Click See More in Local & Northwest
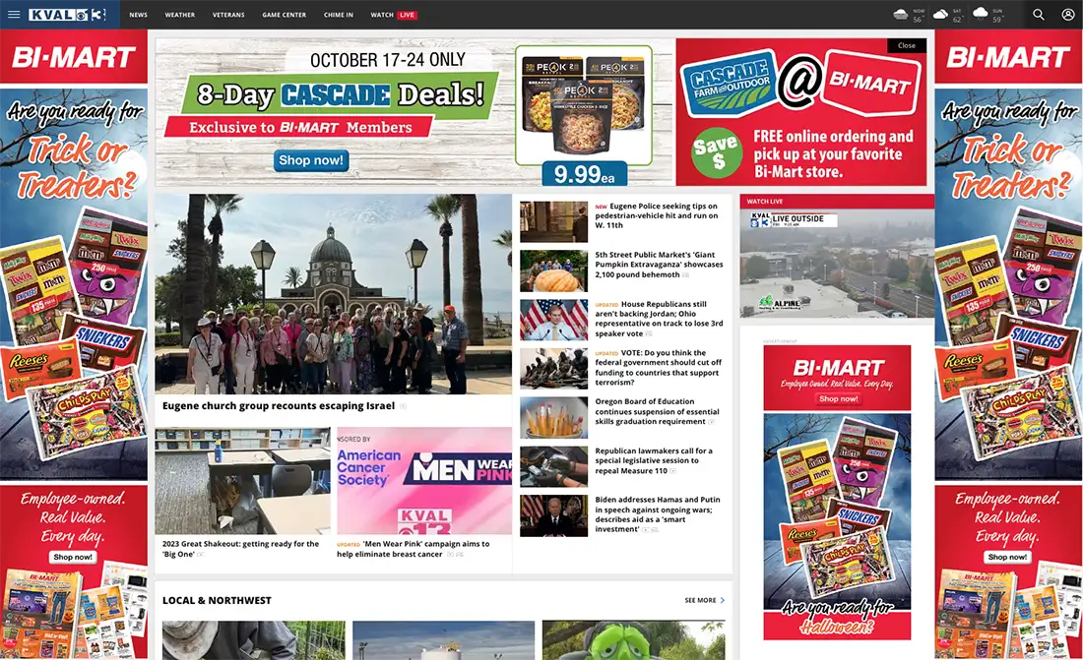The width and height of the screenshot is (1083, 660). [705, 601]
